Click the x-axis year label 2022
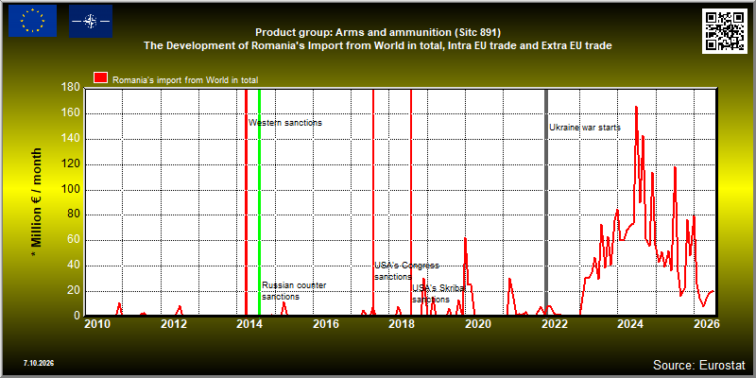The height and width of the screenshot is (378, 756). (x=554, y=323)
